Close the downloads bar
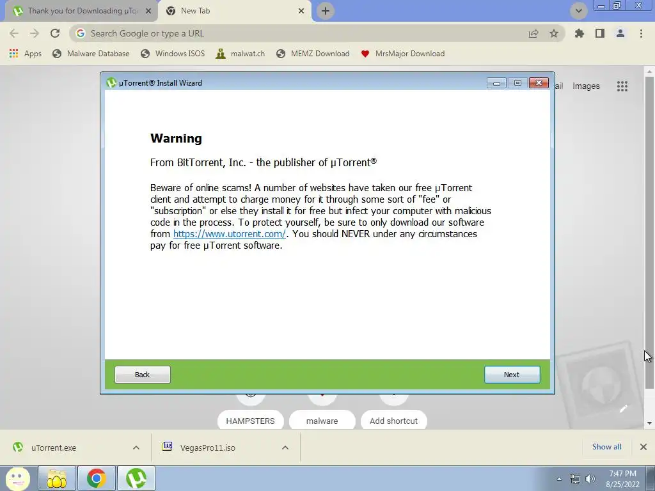The height and width of the screenshot is (491, 655). pos(643,447)
